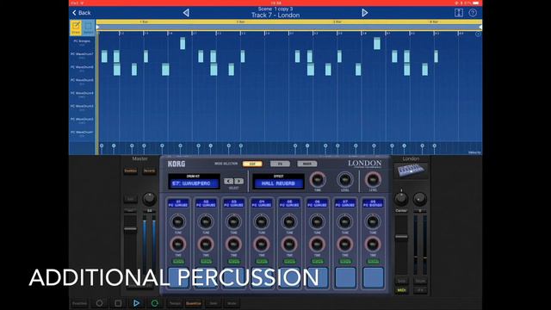Click the London track volume fader handle
551x310 pixels.
point(401,237)
